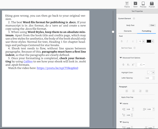This screenshot has height=129, width=158.
Task: Align paragraph right
Action: pos(140,91)
